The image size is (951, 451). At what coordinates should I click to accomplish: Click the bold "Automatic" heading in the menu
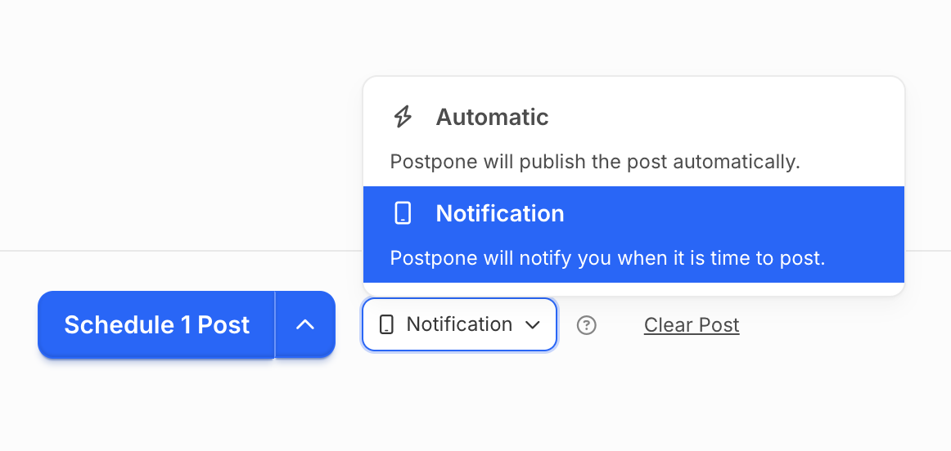pos(492,117)
